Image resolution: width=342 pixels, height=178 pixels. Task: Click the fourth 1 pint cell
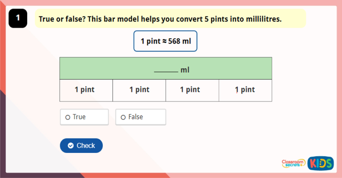245,90
